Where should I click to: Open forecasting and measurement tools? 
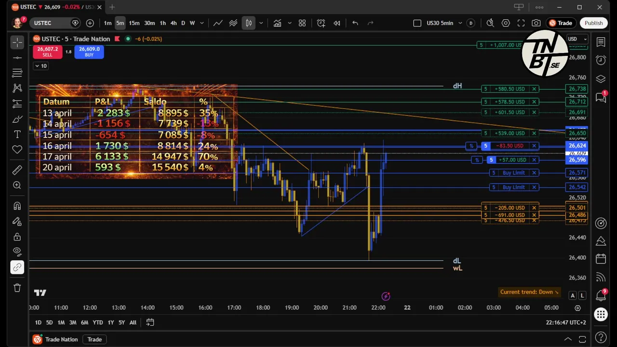pos(17,104)
